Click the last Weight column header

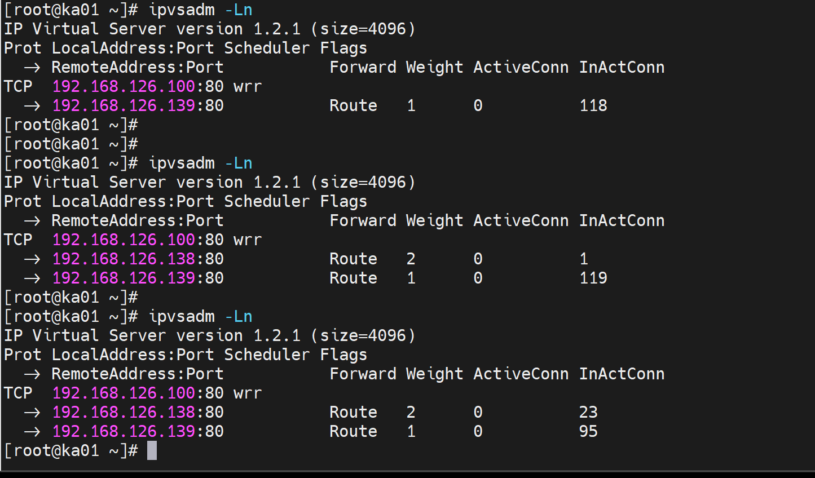click(434, 374)
